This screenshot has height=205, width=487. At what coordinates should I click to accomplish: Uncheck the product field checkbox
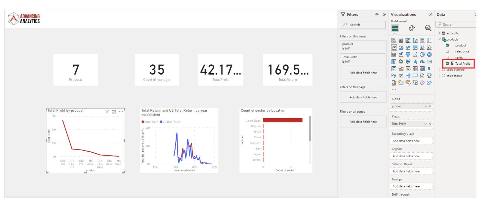tap(447, 45)
